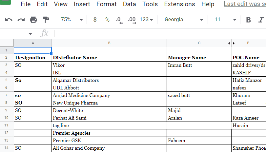
Task: Click the Undo arrow icon
Action: pyautogui.click(x=9, y=20)
